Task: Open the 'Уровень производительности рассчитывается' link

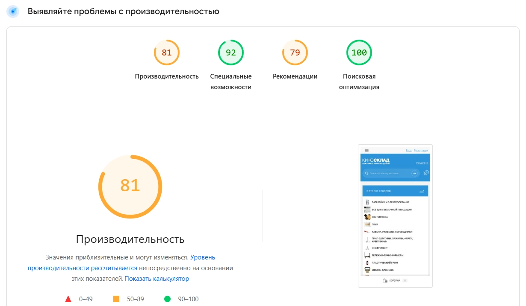Action: [121, 263]
